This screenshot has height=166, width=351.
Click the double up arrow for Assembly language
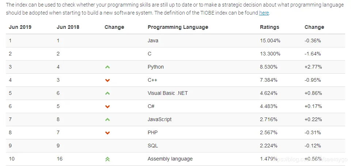[107, 159]
